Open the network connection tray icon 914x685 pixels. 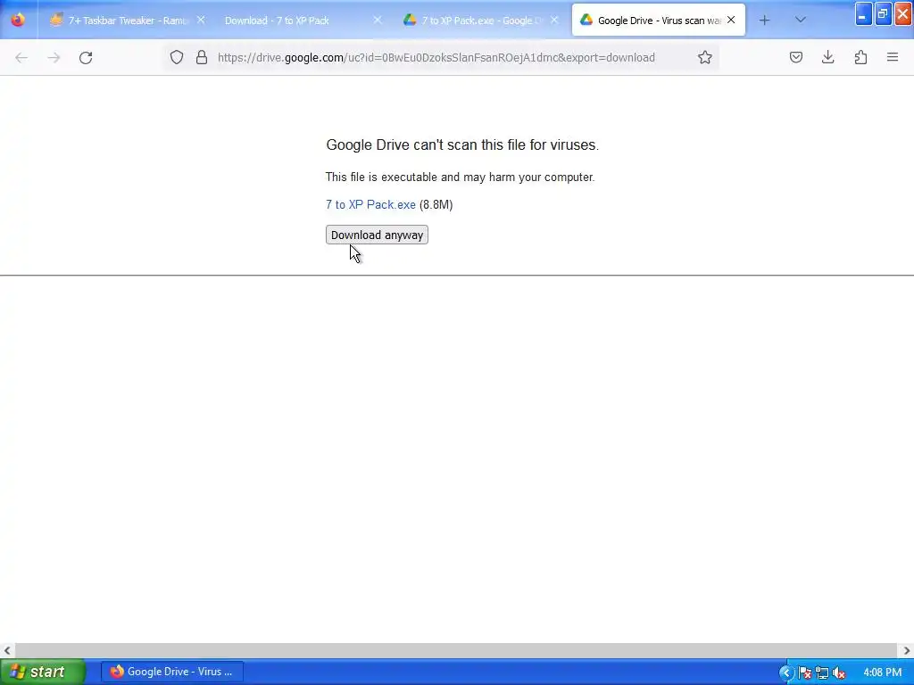[822, 673]
